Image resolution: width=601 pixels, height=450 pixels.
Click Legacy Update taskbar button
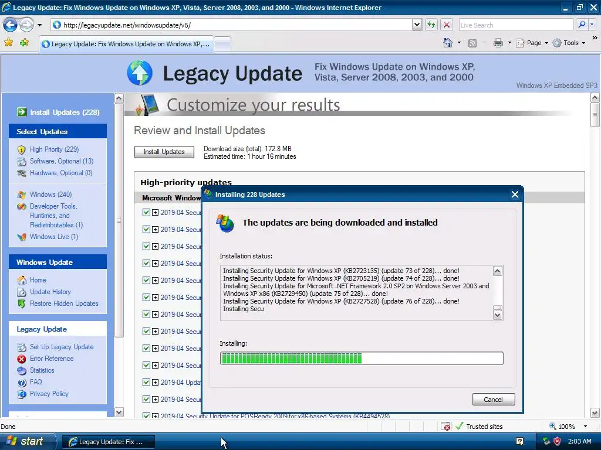coord(109,442)
